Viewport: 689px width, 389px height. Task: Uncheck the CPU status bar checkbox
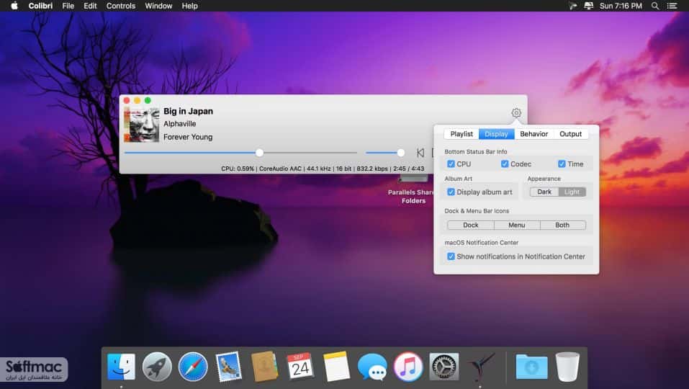[451, 164]
